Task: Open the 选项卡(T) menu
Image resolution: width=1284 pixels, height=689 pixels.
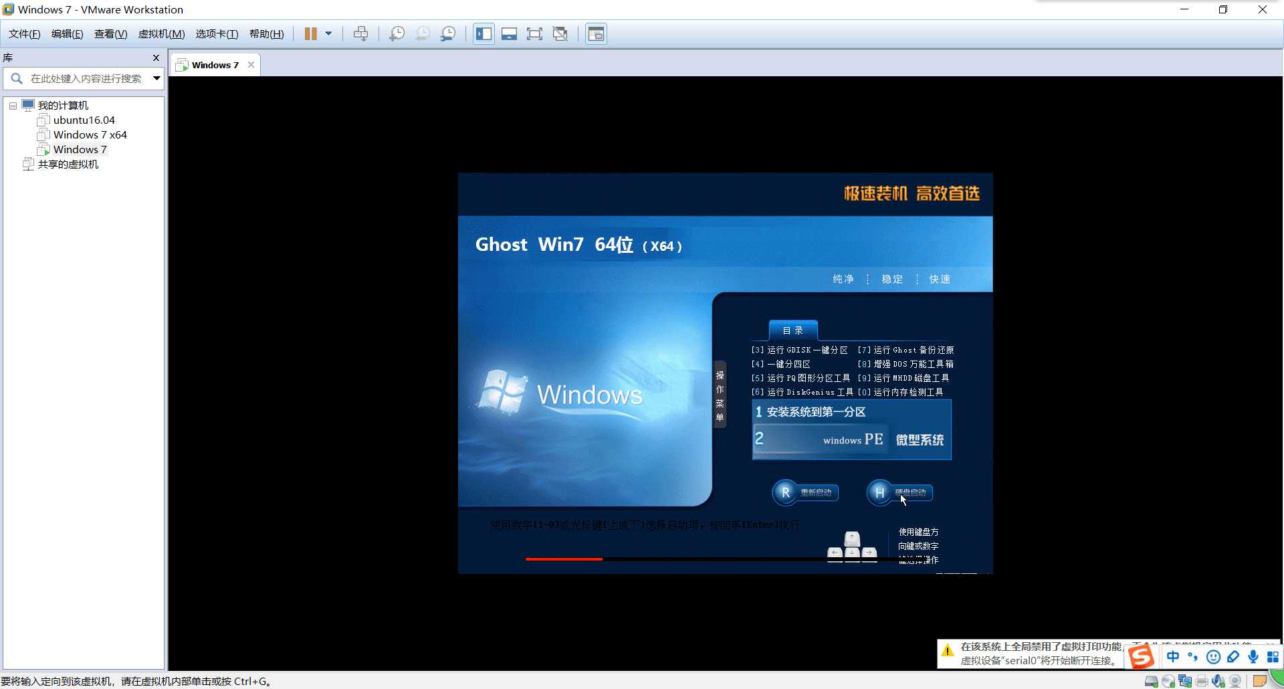Action: pos(217,34)
